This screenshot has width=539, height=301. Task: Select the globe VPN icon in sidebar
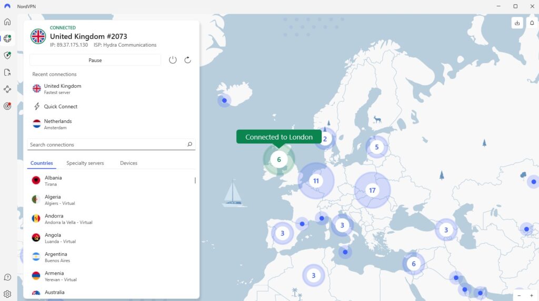click(7, 38)
